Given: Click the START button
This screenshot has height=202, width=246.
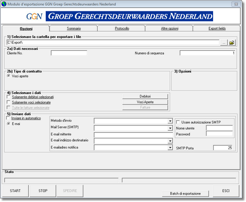Looking at the screenshot, I should click(x=15, y=191).
